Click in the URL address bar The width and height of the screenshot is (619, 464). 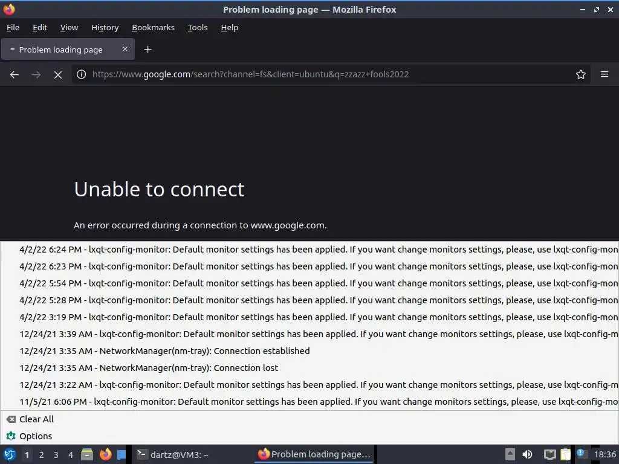coord(331,74)
